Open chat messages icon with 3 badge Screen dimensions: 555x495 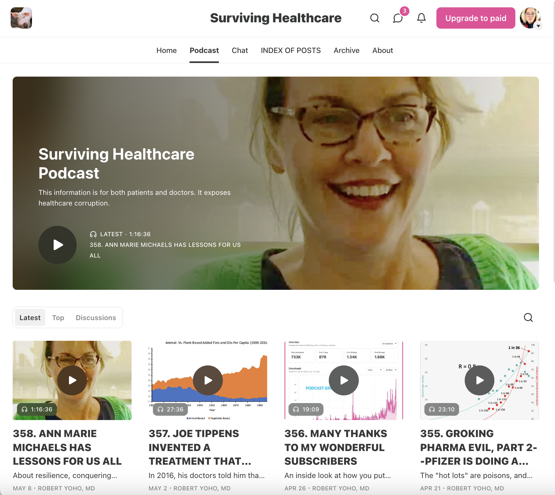[x=398, y=18]
